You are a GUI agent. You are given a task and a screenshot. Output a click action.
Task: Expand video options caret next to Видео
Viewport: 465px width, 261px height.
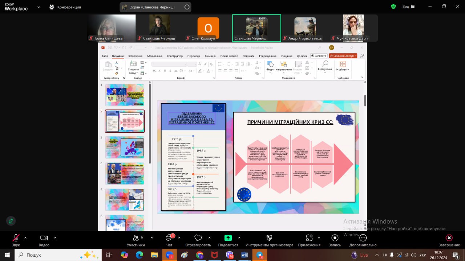pyautogui.click(x=55, y=238)
